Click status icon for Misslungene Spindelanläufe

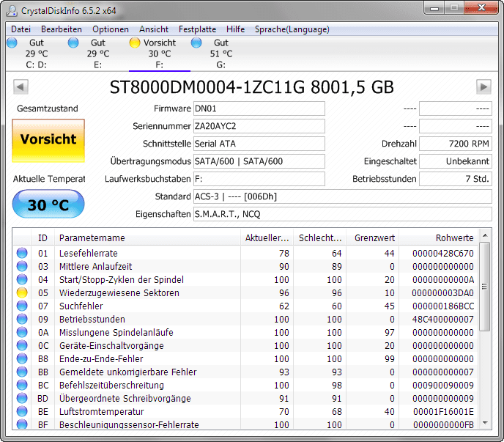(22, 332)
